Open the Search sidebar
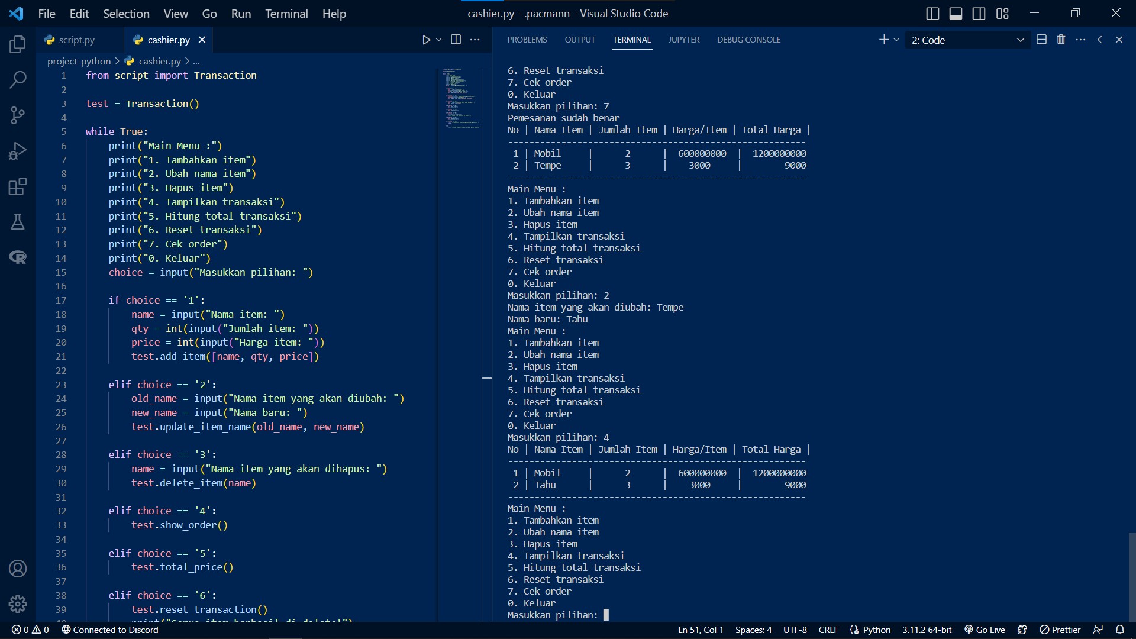1136x639 pixels. [x=18, y=80]
